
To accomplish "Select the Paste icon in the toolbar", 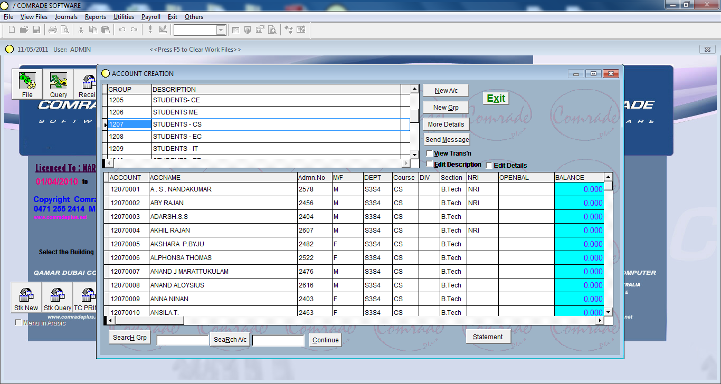I will [105, 30].
